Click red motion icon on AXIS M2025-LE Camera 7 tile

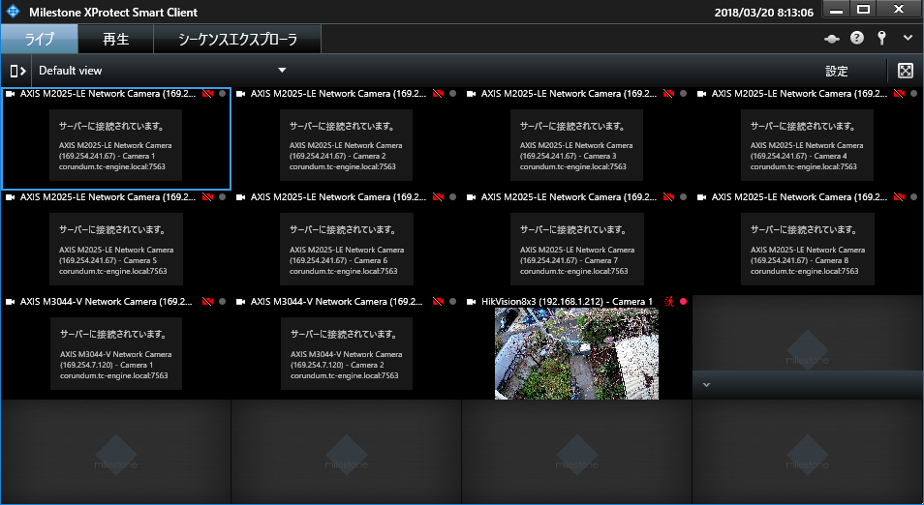tap(668, 197)
